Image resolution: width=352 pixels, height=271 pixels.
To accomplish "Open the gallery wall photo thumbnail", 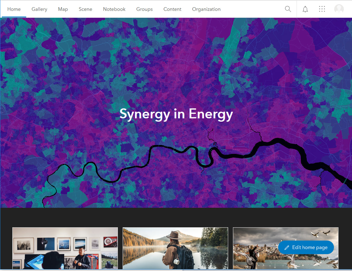I will click(65, 248).
